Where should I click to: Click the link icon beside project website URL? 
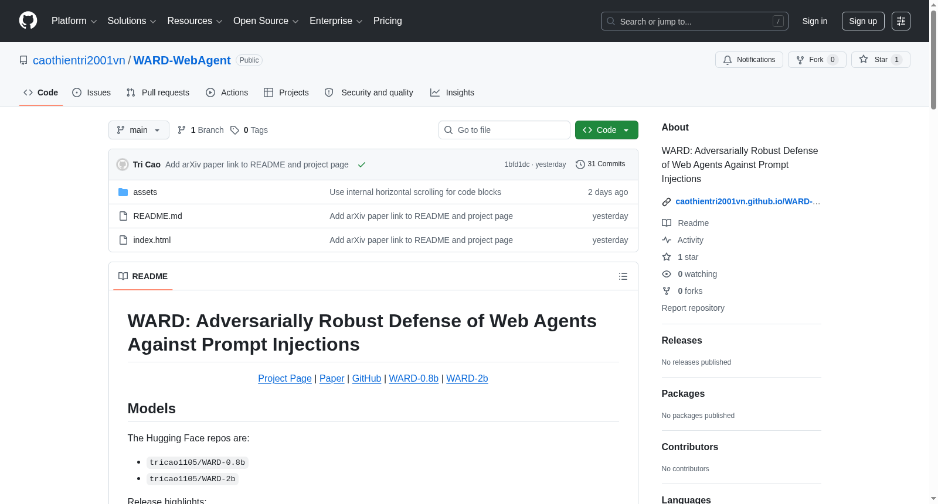coord(667,202)
